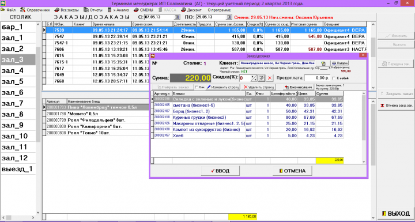Toggle the Бан. checkbox
415x222 pixels.
tap(196, 87)
